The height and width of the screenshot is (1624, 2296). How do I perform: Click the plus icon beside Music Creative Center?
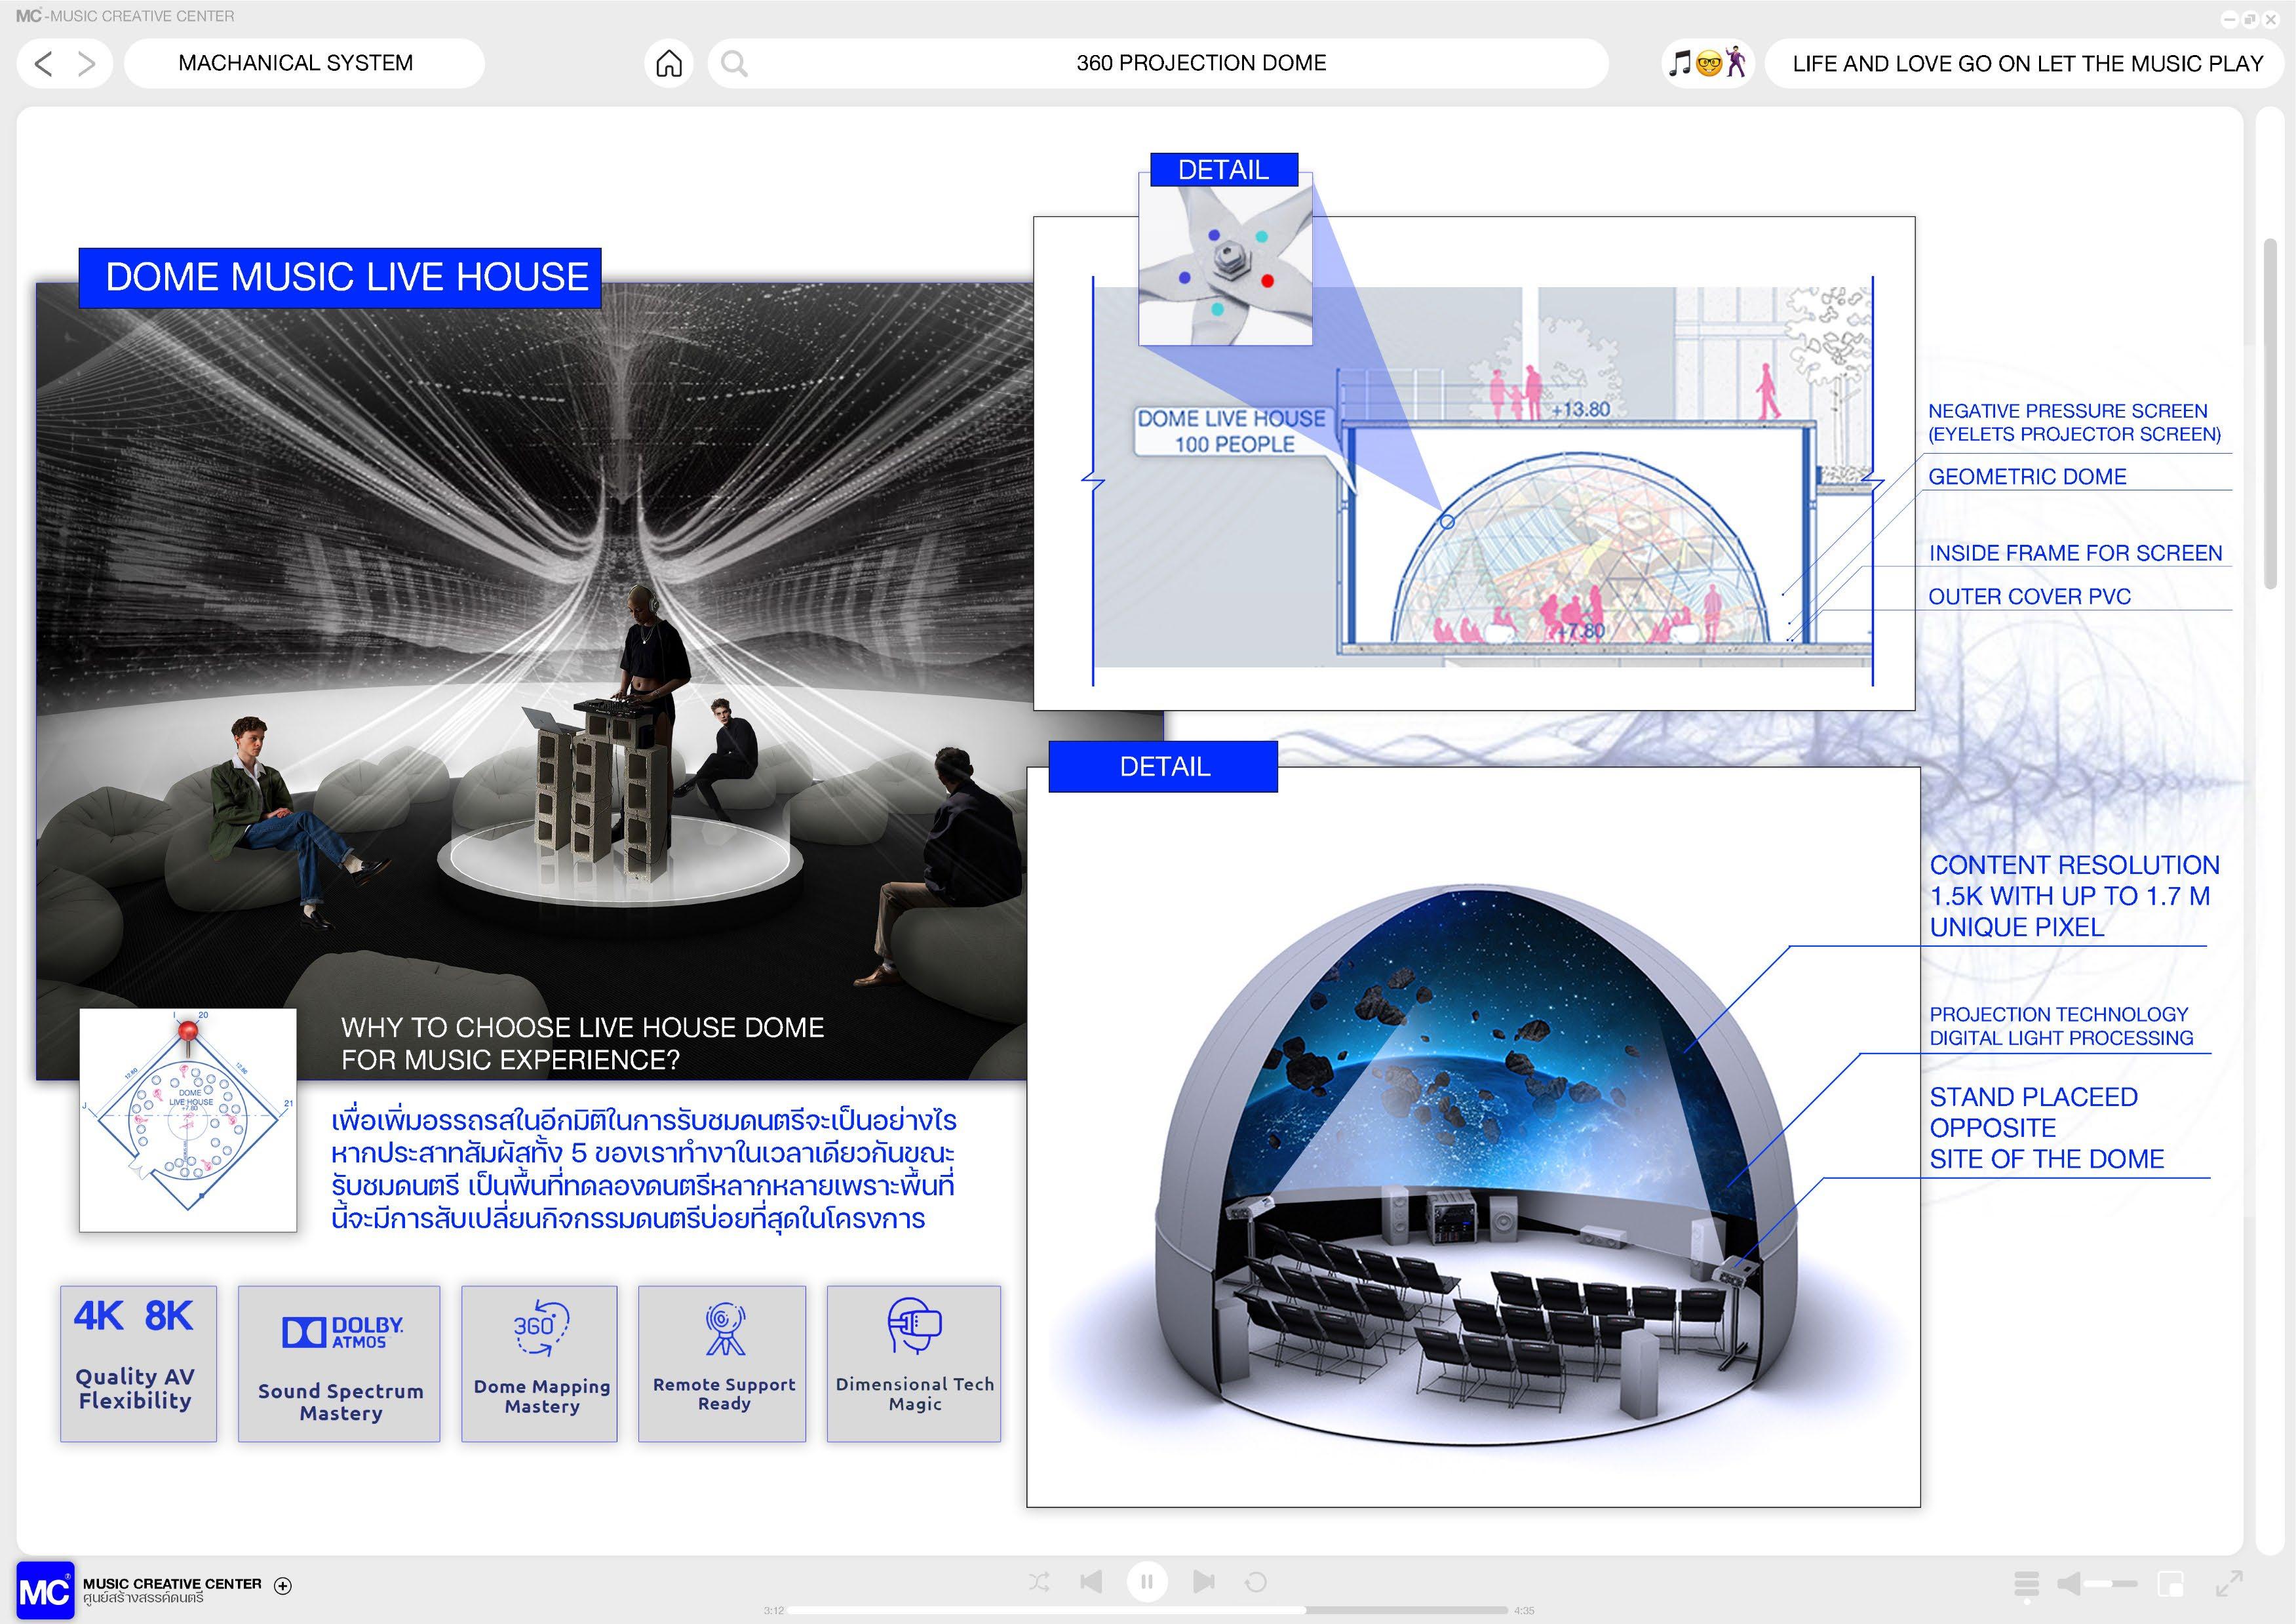[283, 1585]
